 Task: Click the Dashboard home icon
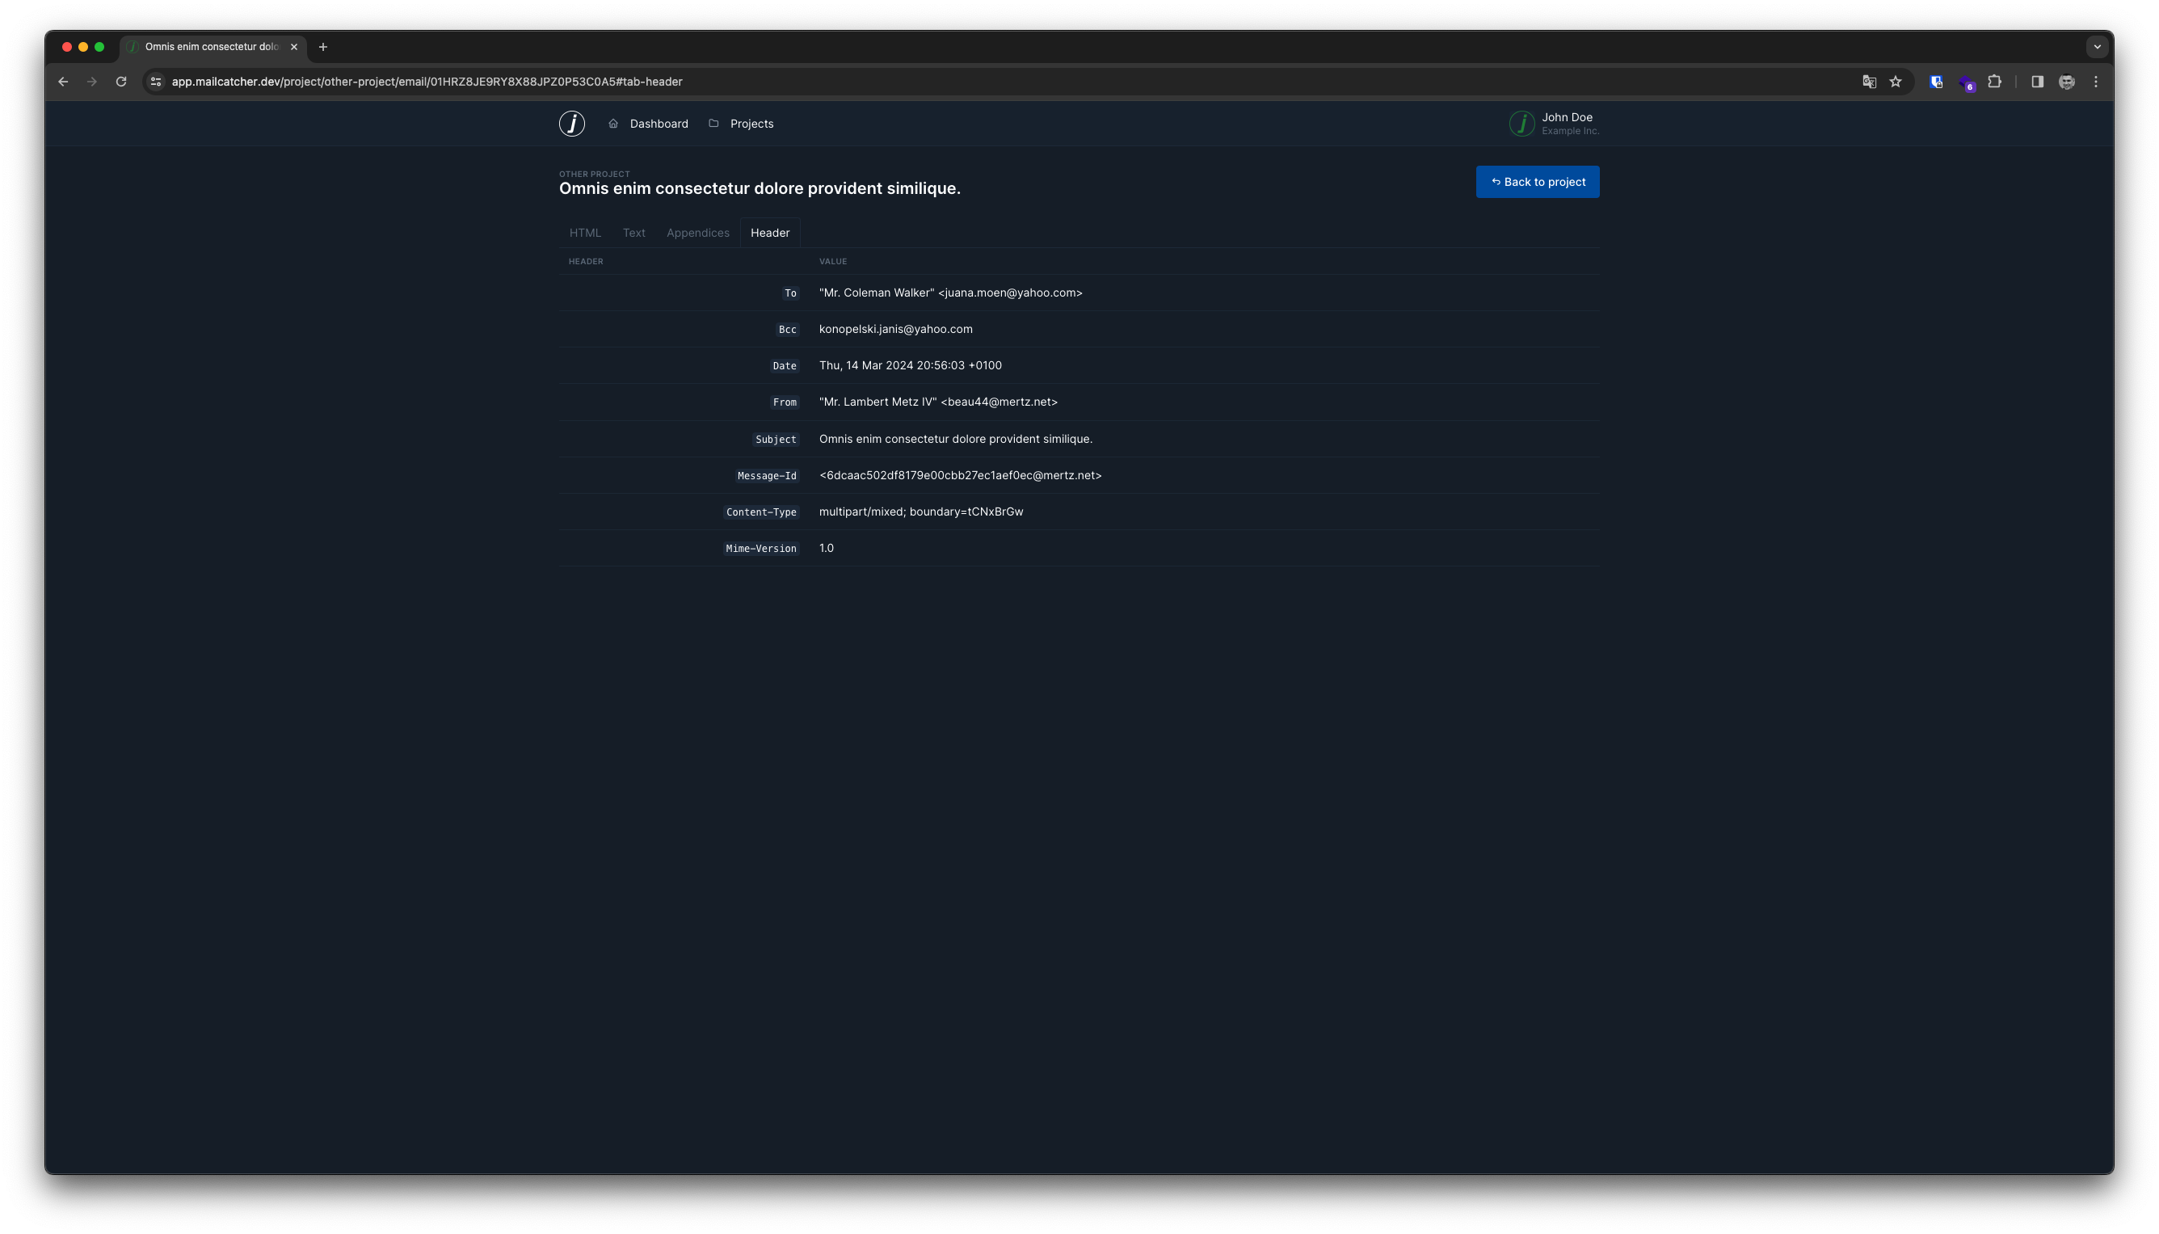pos(613,124)
